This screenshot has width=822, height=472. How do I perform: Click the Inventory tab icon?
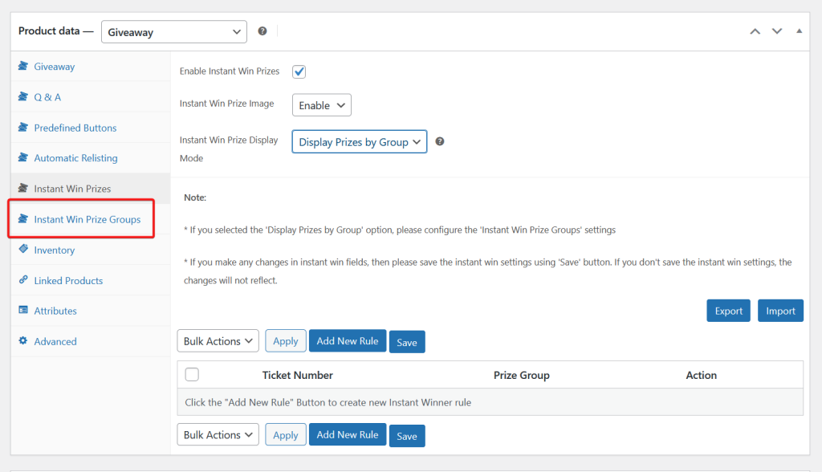(23, 250)
